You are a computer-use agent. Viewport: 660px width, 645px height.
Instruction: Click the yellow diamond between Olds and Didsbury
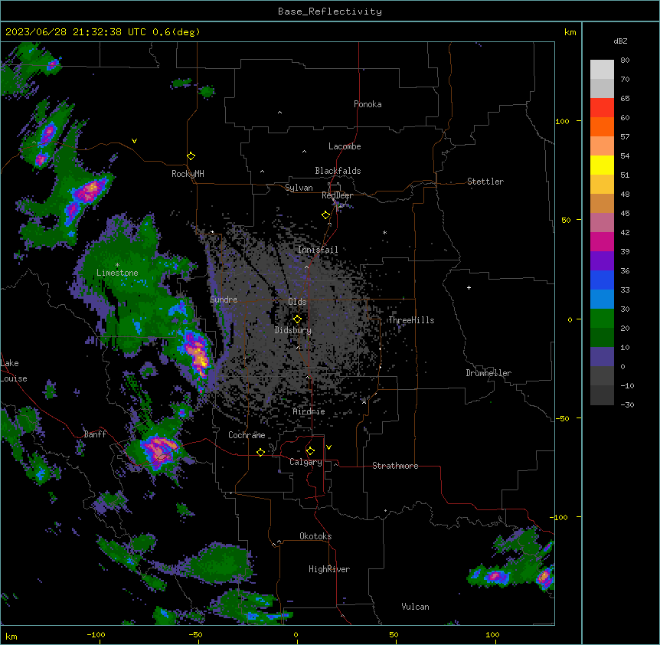(297, 319)
